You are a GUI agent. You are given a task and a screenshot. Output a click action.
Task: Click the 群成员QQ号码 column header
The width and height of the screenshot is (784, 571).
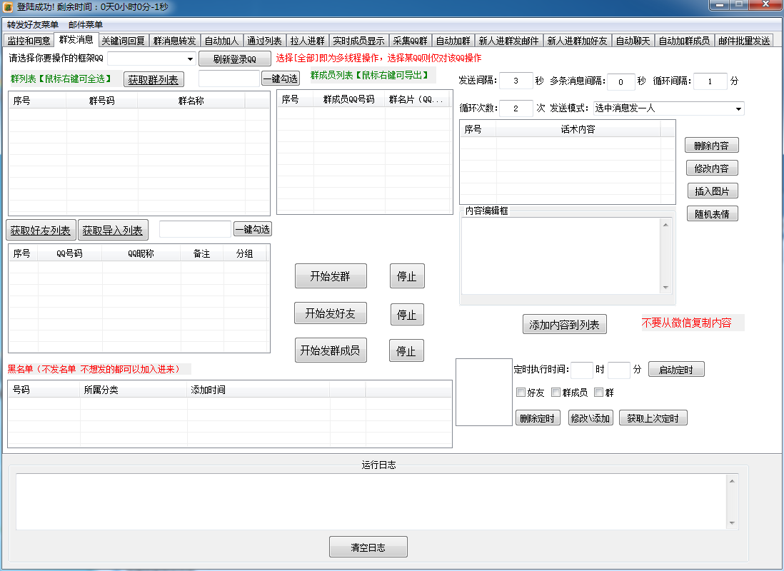(349, 99)
